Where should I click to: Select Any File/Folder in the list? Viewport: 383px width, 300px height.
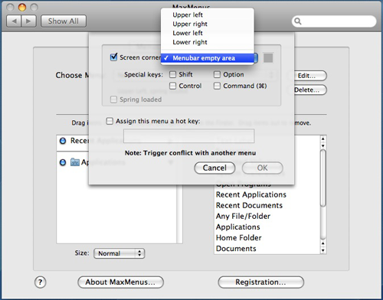click(243, 217)
